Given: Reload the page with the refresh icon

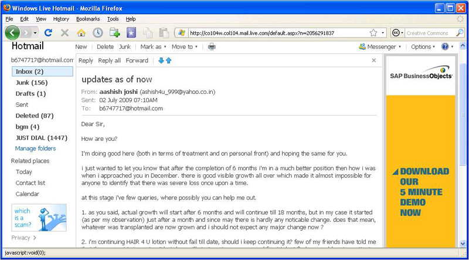Looking at the screenshot, I should pos(48,33).
